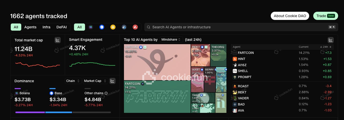Open the THEORIQ treemap tile
344x120 pixels.
pyautogui.click(x=218, y=55)
